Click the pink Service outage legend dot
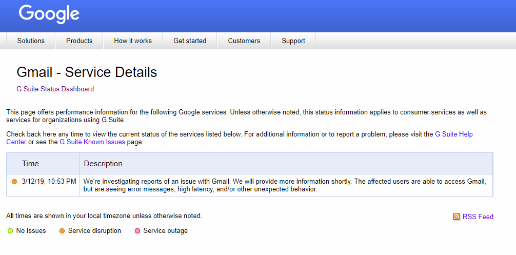This screenshot has width=516, height=255. click(137, 231)
